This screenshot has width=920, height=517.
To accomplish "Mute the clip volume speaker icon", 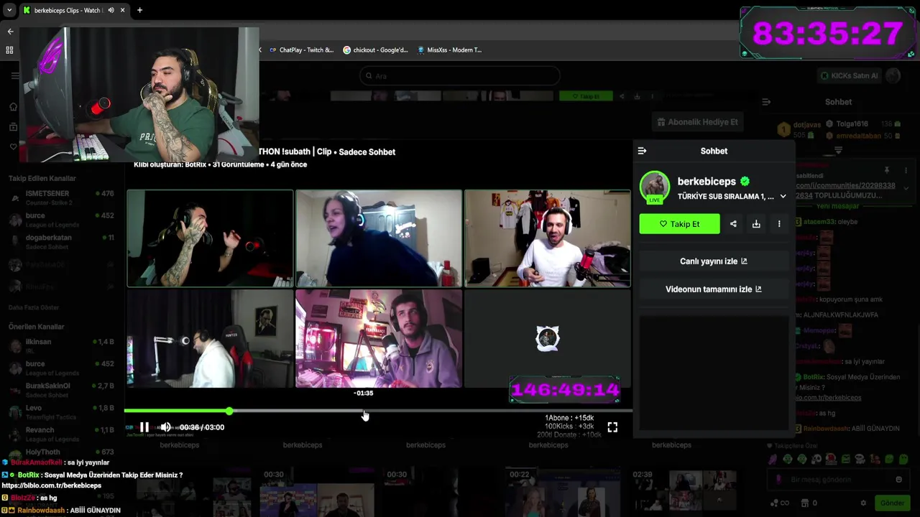I will point(165,427).
